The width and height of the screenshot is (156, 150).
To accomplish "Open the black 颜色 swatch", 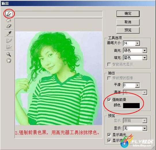I will tap(131, 105).
